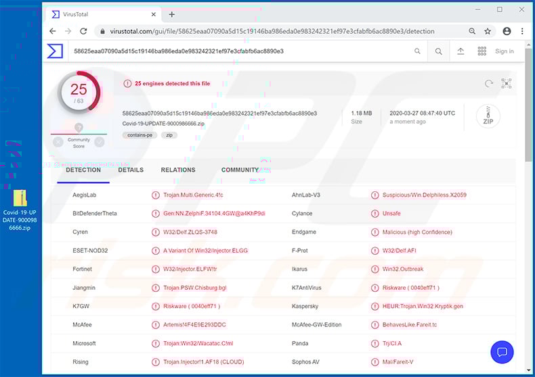Click the zip tag

click(x=169, y=135)
